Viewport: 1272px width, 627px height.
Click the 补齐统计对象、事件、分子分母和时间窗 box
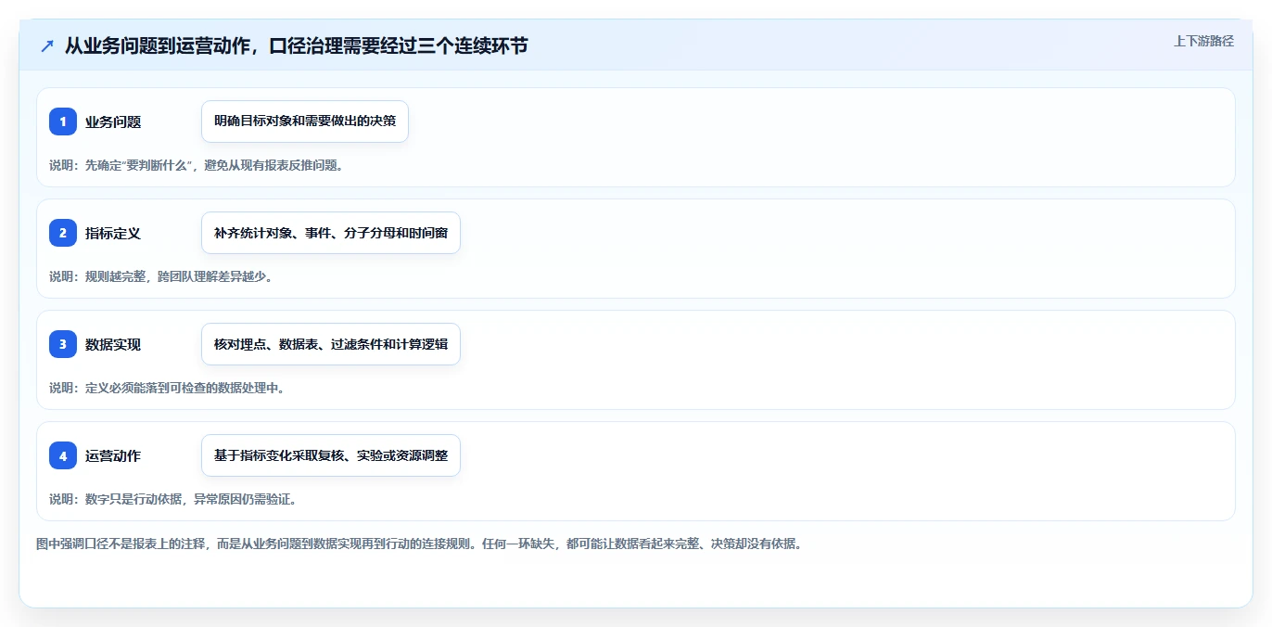click(331, 233)
